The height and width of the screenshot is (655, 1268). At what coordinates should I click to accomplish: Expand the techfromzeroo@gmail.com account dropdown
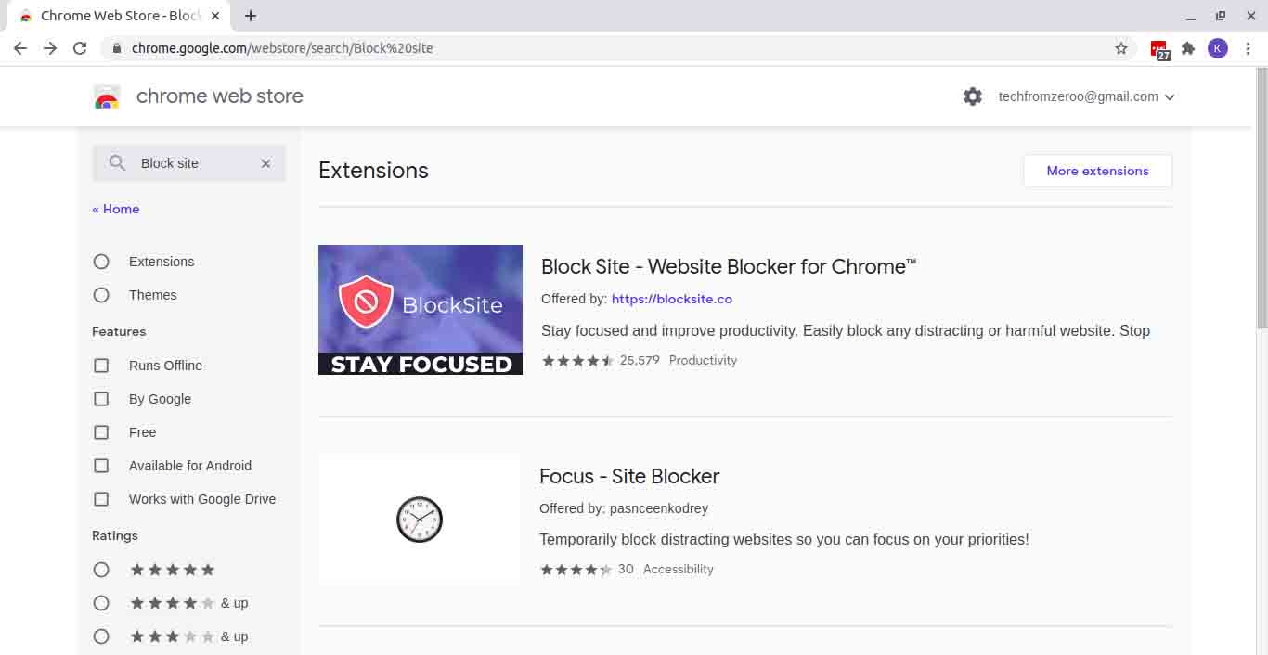pos(1087,96)
